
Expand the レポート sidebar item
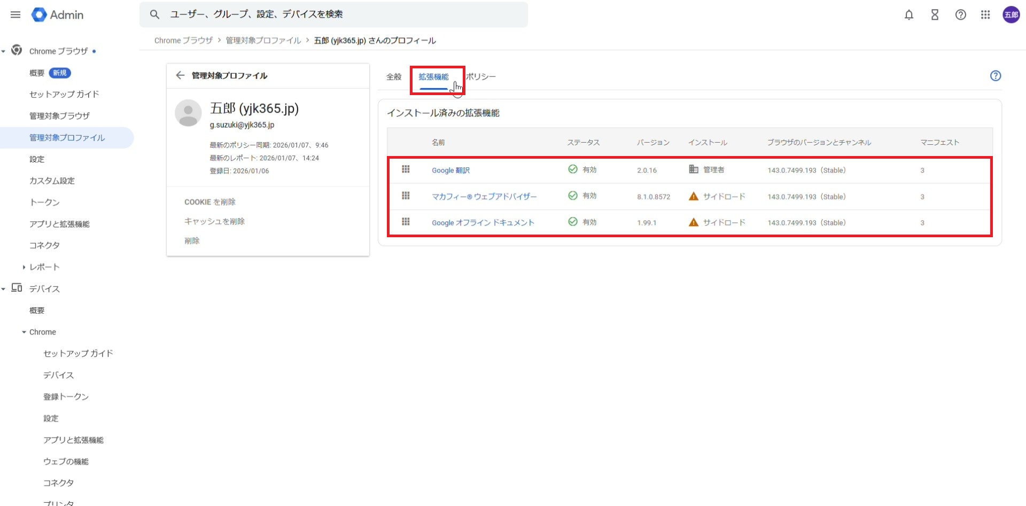[x=24, y=267]
